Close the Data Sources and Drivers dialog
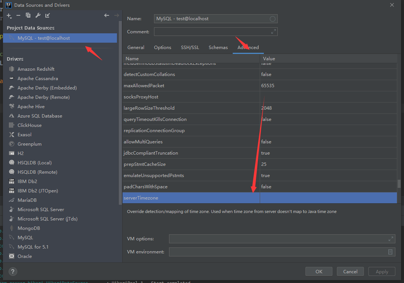Image resolution: width=404 pixels, height=283 pixels. coord(392,5)
